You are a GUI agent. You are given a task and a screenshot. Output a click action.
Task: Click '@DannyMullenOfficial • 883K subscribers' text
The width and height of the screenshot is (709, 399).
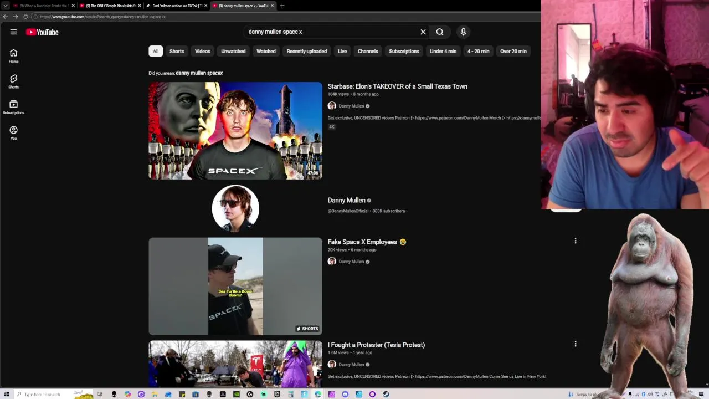click(366, 211)
